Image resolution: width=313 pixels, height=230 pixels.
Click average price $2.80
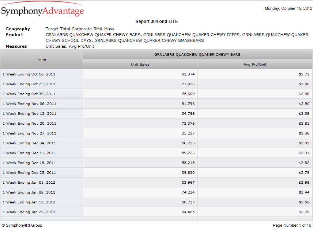click(x=304, y=84)
